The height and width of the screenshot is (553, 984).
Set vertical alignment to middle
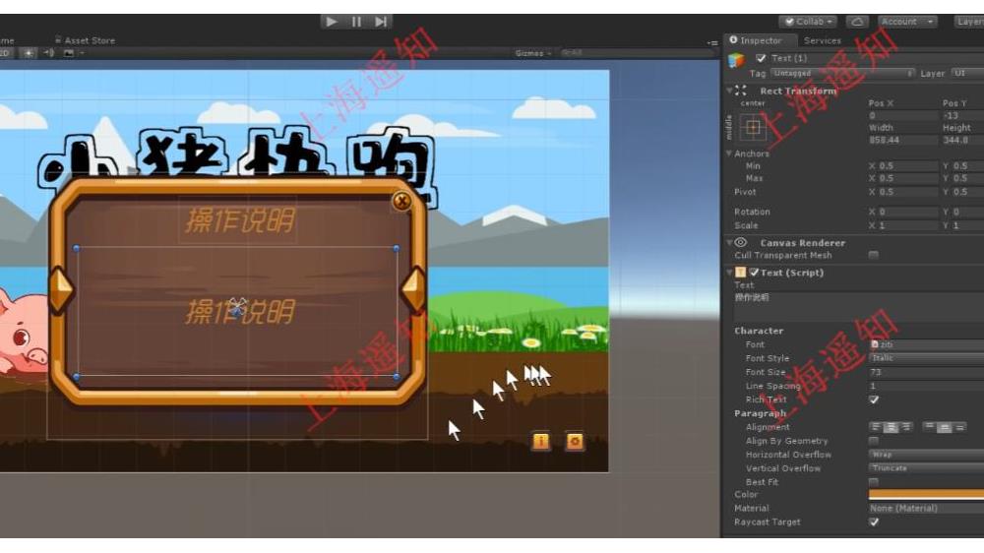pyautogui.click(x=945, y=427)
